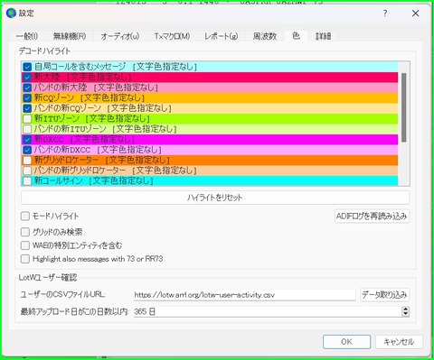Enable Highlight also messages with 73 or RR73
The height and width of the screenshot is (360, 434).
point(25,259)
